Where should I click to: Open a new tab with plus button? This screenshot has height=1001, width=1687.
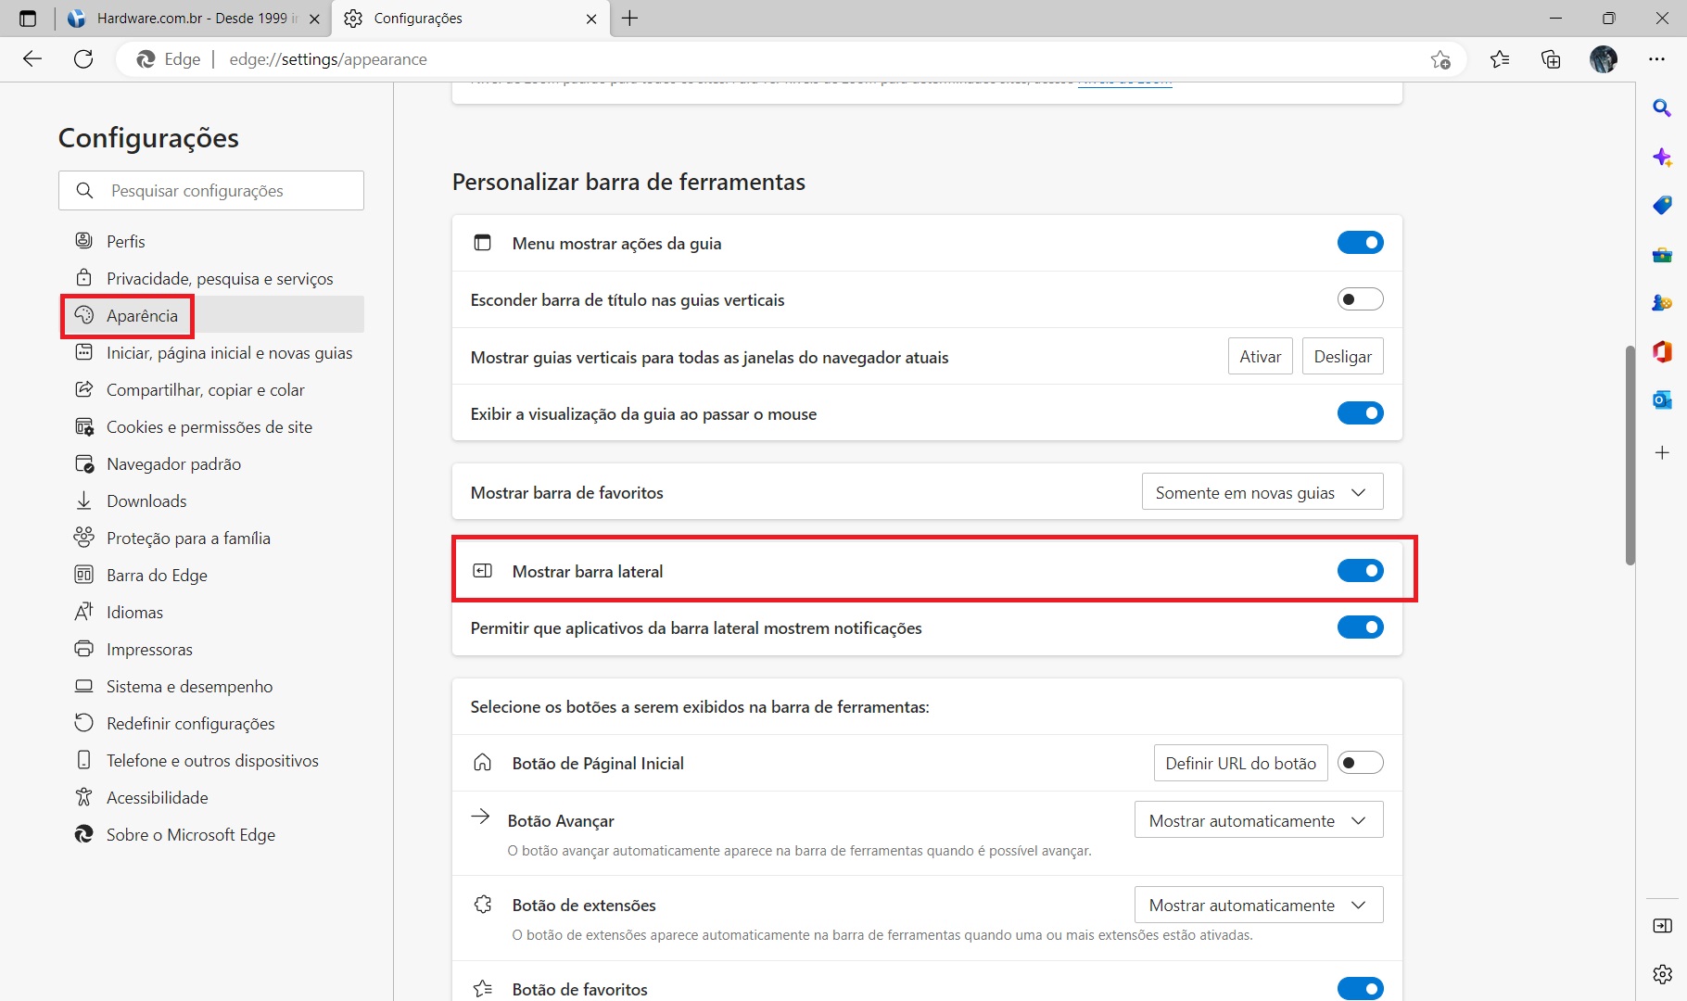click(630, 19)
